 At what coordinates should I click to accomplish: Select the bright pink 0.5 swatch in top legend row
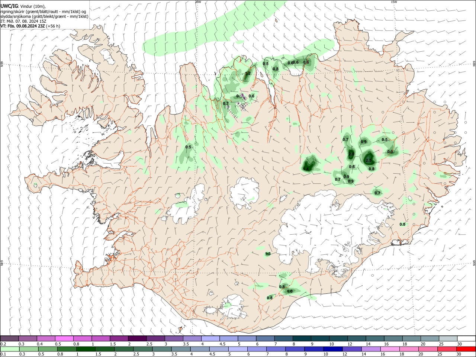pos(64,338)
